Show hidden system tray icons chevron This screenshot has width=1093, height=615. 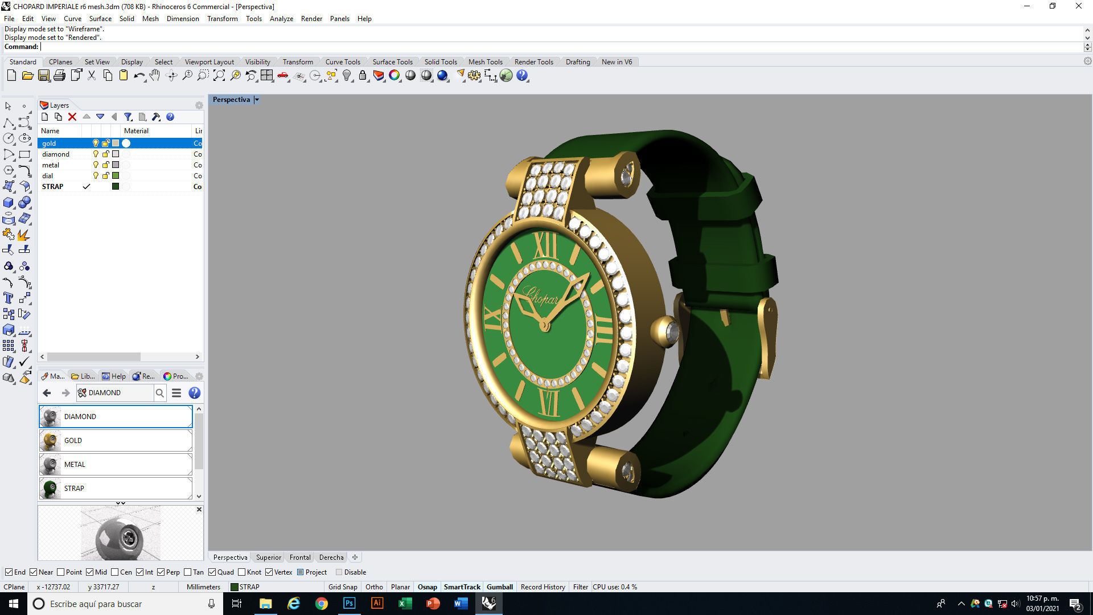961,604
